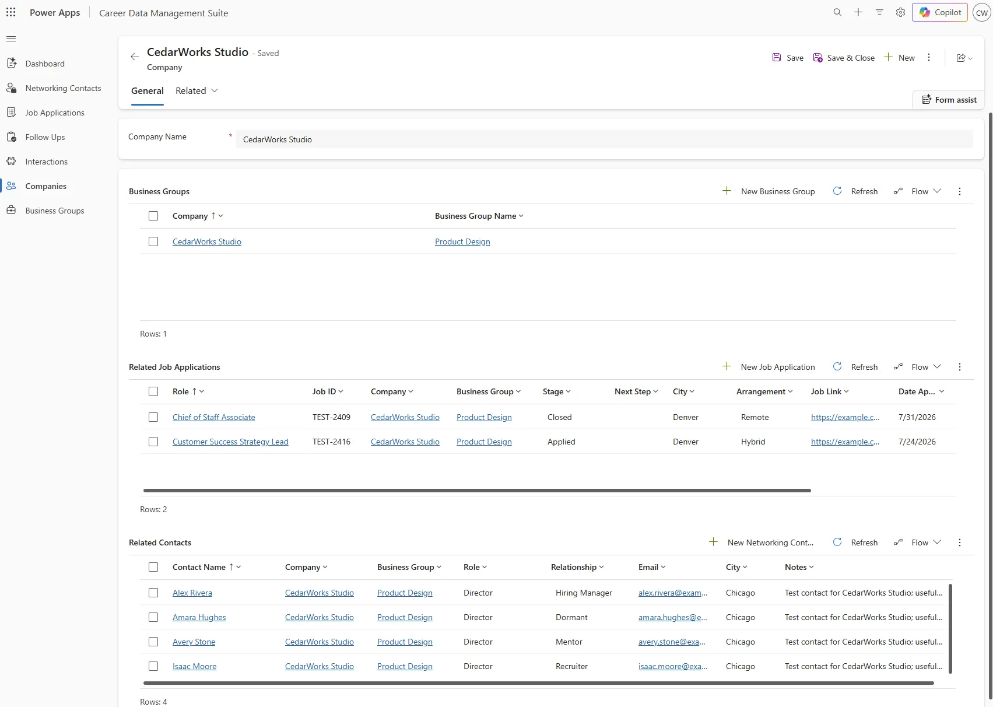Check the Isaac Moore contact row
Screen dimensions: 993x707
point(153,666)
